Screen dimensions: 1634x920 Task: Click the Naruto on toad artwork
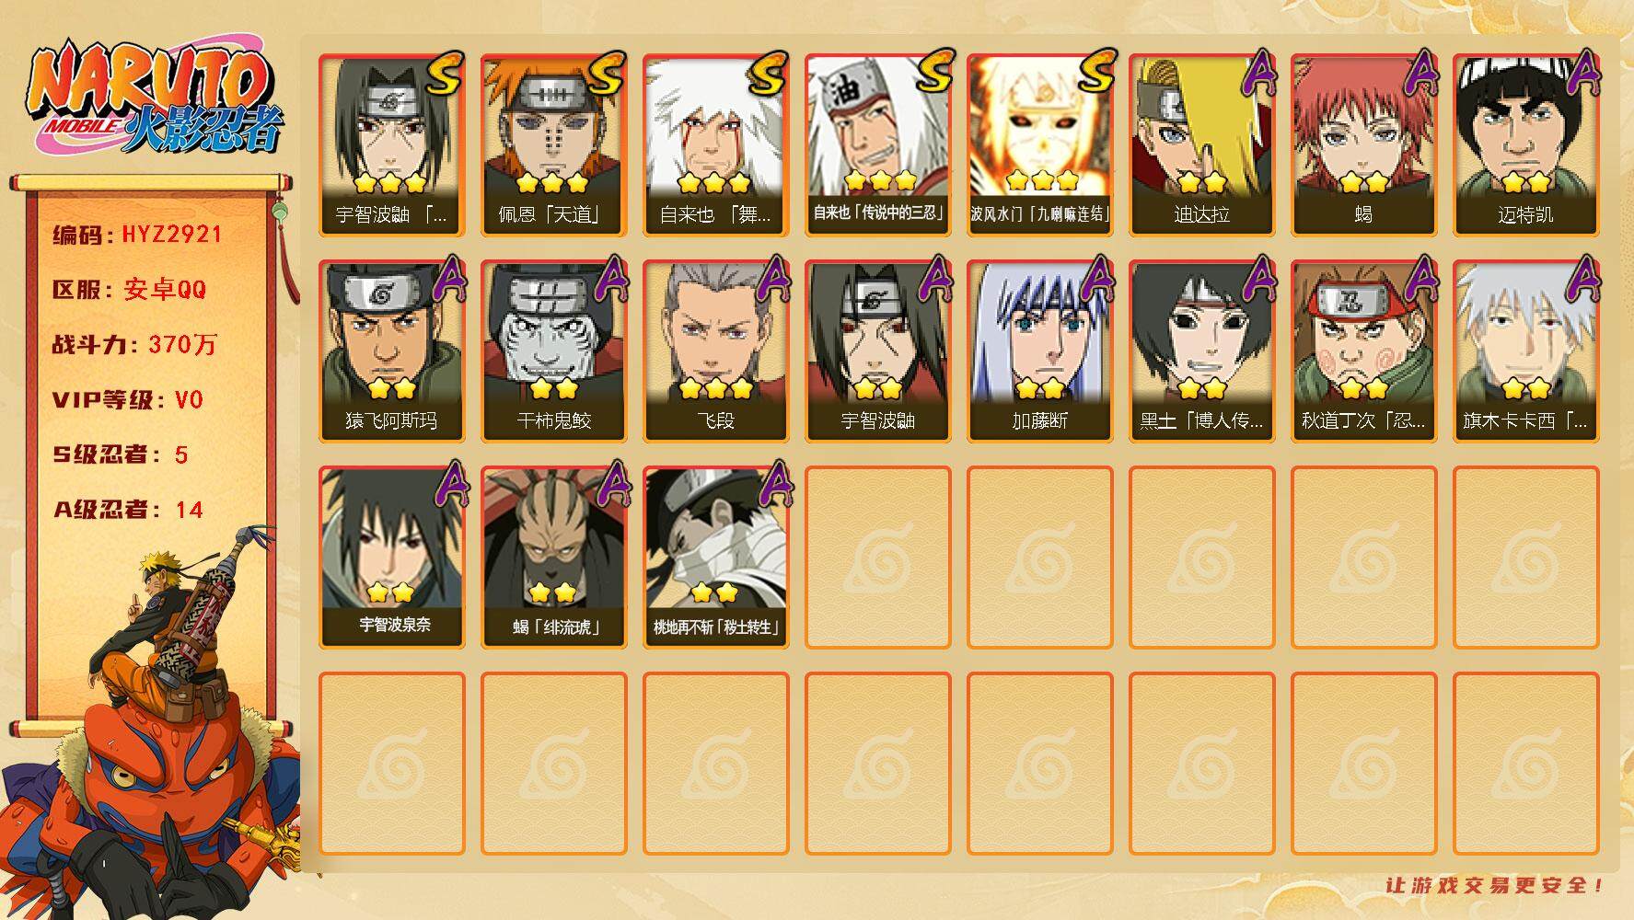coord(152,722)
